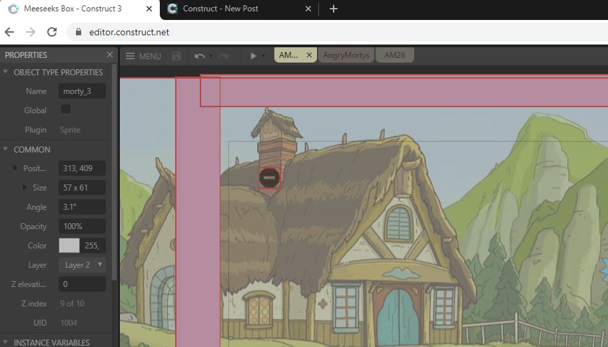Viewport: 608px width, 347px height.
Task: Open the Layer dropdown Layer 2
Action: (82, 265)
